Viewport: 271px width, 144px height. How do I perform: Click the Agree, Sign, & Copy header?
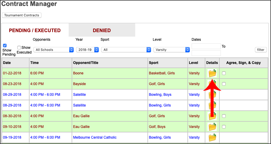pyautogui.click(x=243, y=63)
